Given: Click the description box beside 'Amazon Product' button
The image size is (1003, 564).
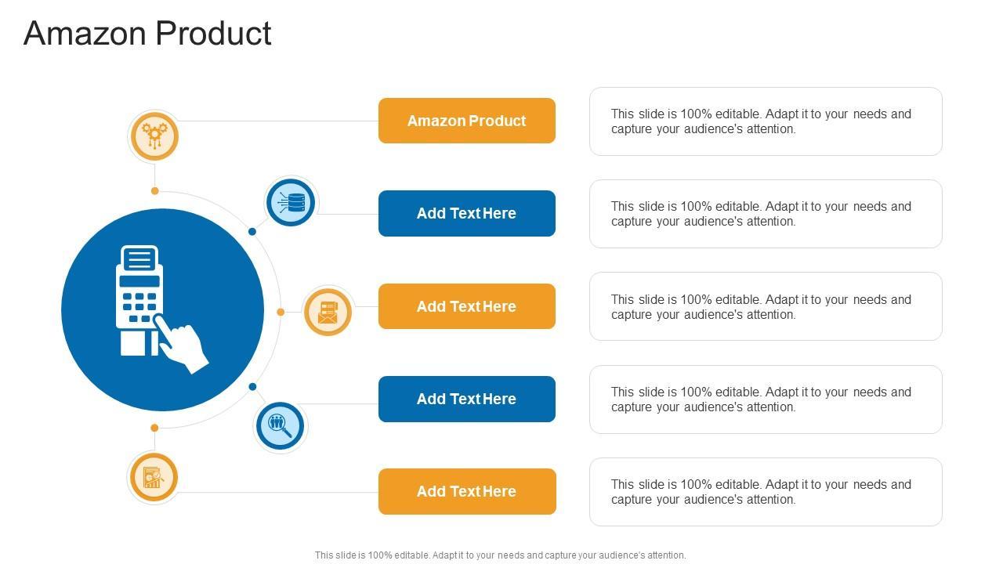Looking at the screenshot, I should [x=765, y=121].
